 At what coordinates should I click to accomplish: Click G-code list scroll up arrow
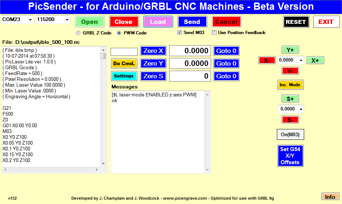(x=103, y=50)
